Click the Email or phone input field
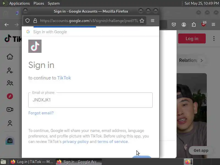The height and width of the screenshot is (165, 220). click(x=90, y=100)
